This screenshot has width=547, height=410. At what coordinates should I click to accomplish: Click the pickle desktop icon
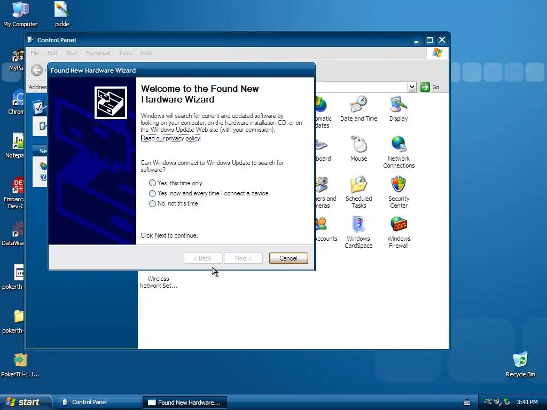[62, 14]
